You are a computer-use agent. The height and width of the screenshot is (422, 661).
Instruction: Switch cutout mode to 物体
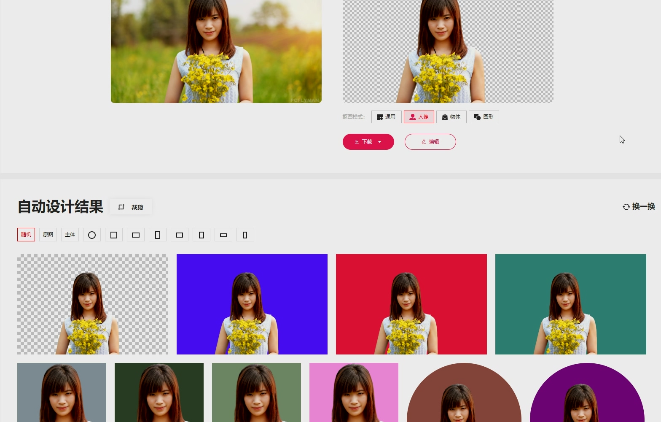tap(451, 117)
